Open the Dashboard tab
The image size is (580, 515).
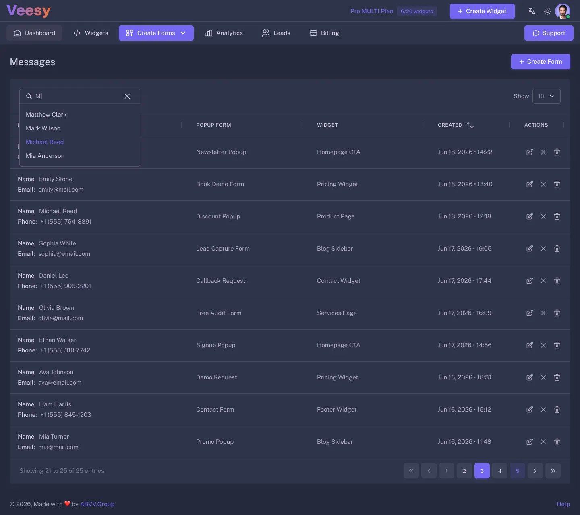pyautogui.click(x=34, y=33)
